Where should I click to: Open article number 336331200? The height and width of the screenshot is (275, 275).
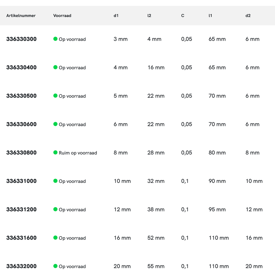point(21,210)
